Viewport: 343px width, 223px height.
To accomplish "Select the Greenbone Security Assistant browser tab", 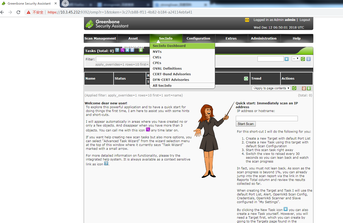I will (29, 4).
